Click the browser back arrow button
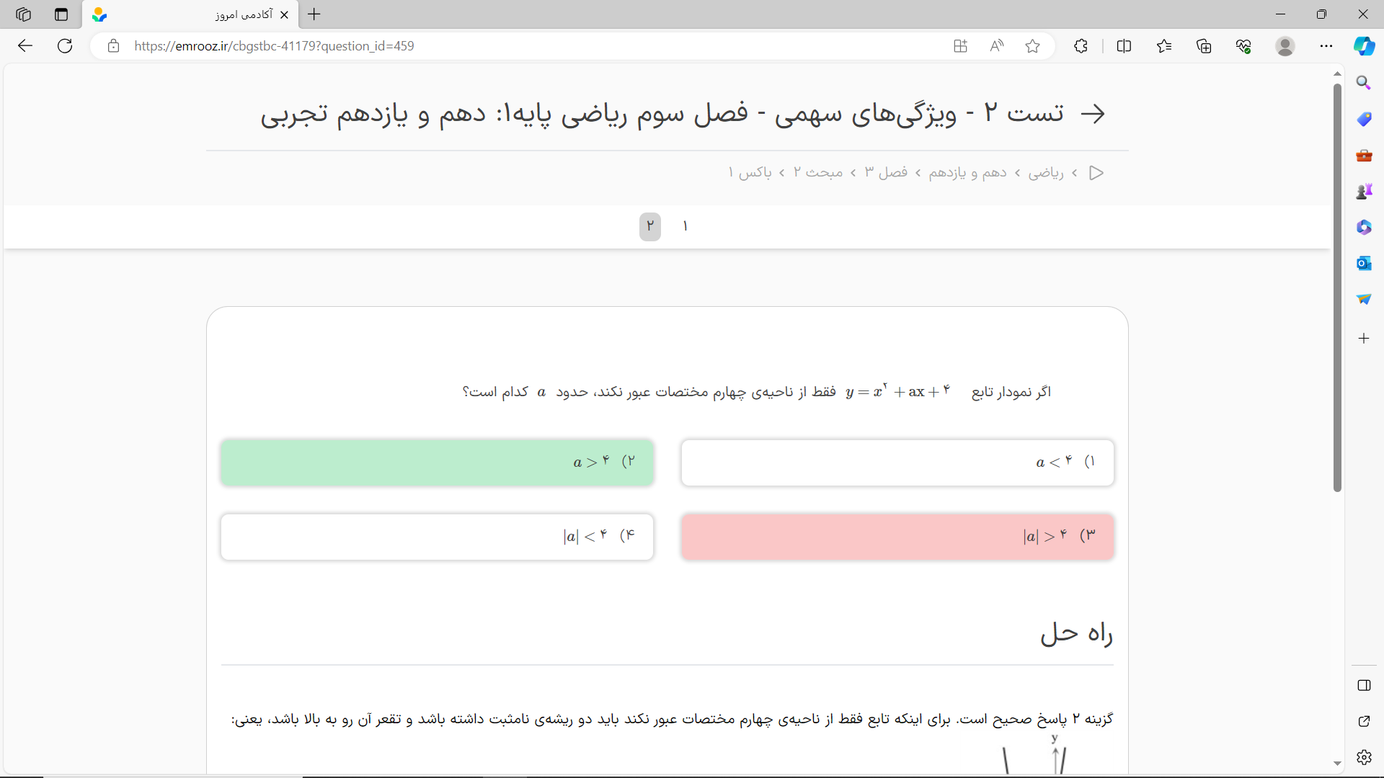This screenshot has width=1384, height=778. 25,46
